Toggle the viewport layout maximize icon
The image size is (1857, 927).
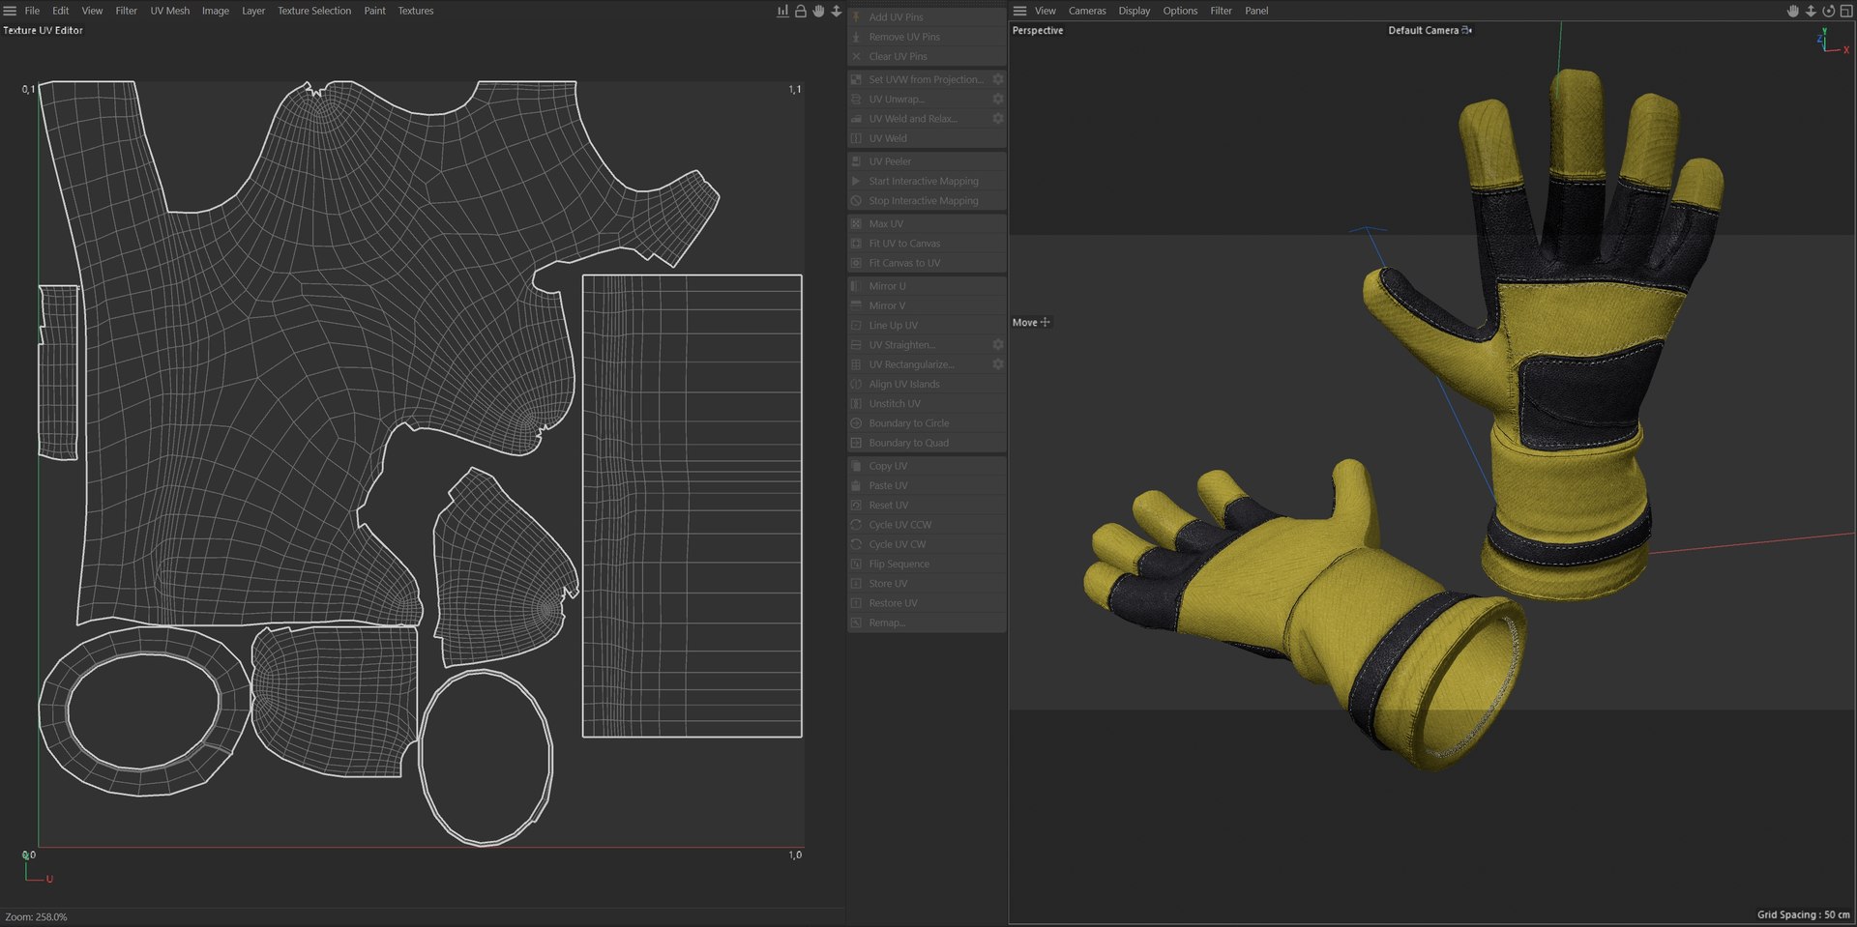pyautogui.click(x=1845, y=11)
